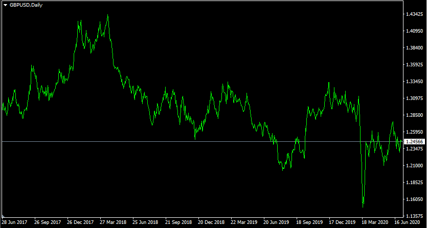427x228 pixels.
Task: Select the 1.30975 price axis label
Action: point(415,98)
